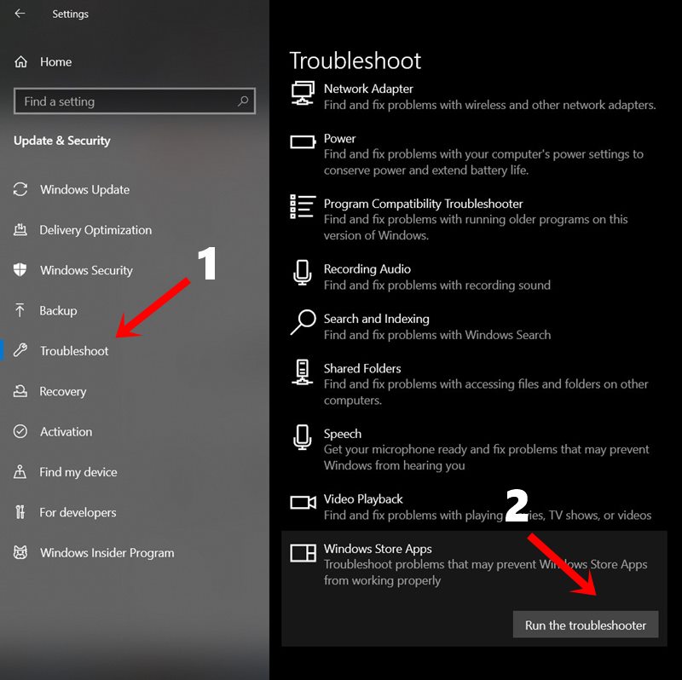Open Windows Insider Program page
The image size is (682, 680).
tap(107, 553)
